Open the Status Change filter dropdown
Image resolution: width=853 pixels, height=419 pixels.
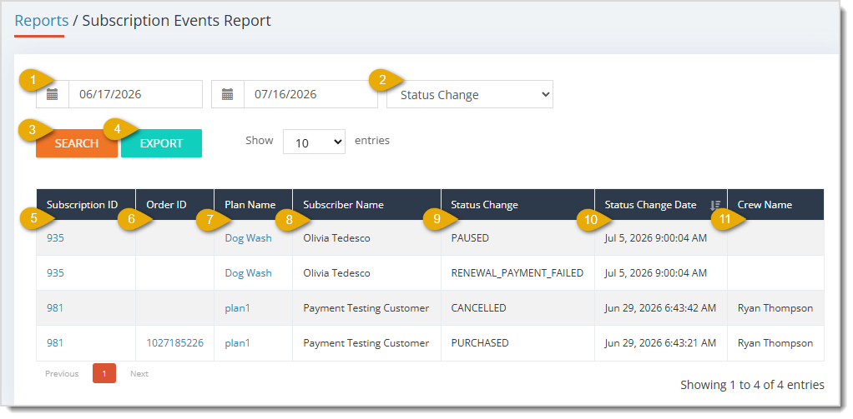(x=469, y=94)
